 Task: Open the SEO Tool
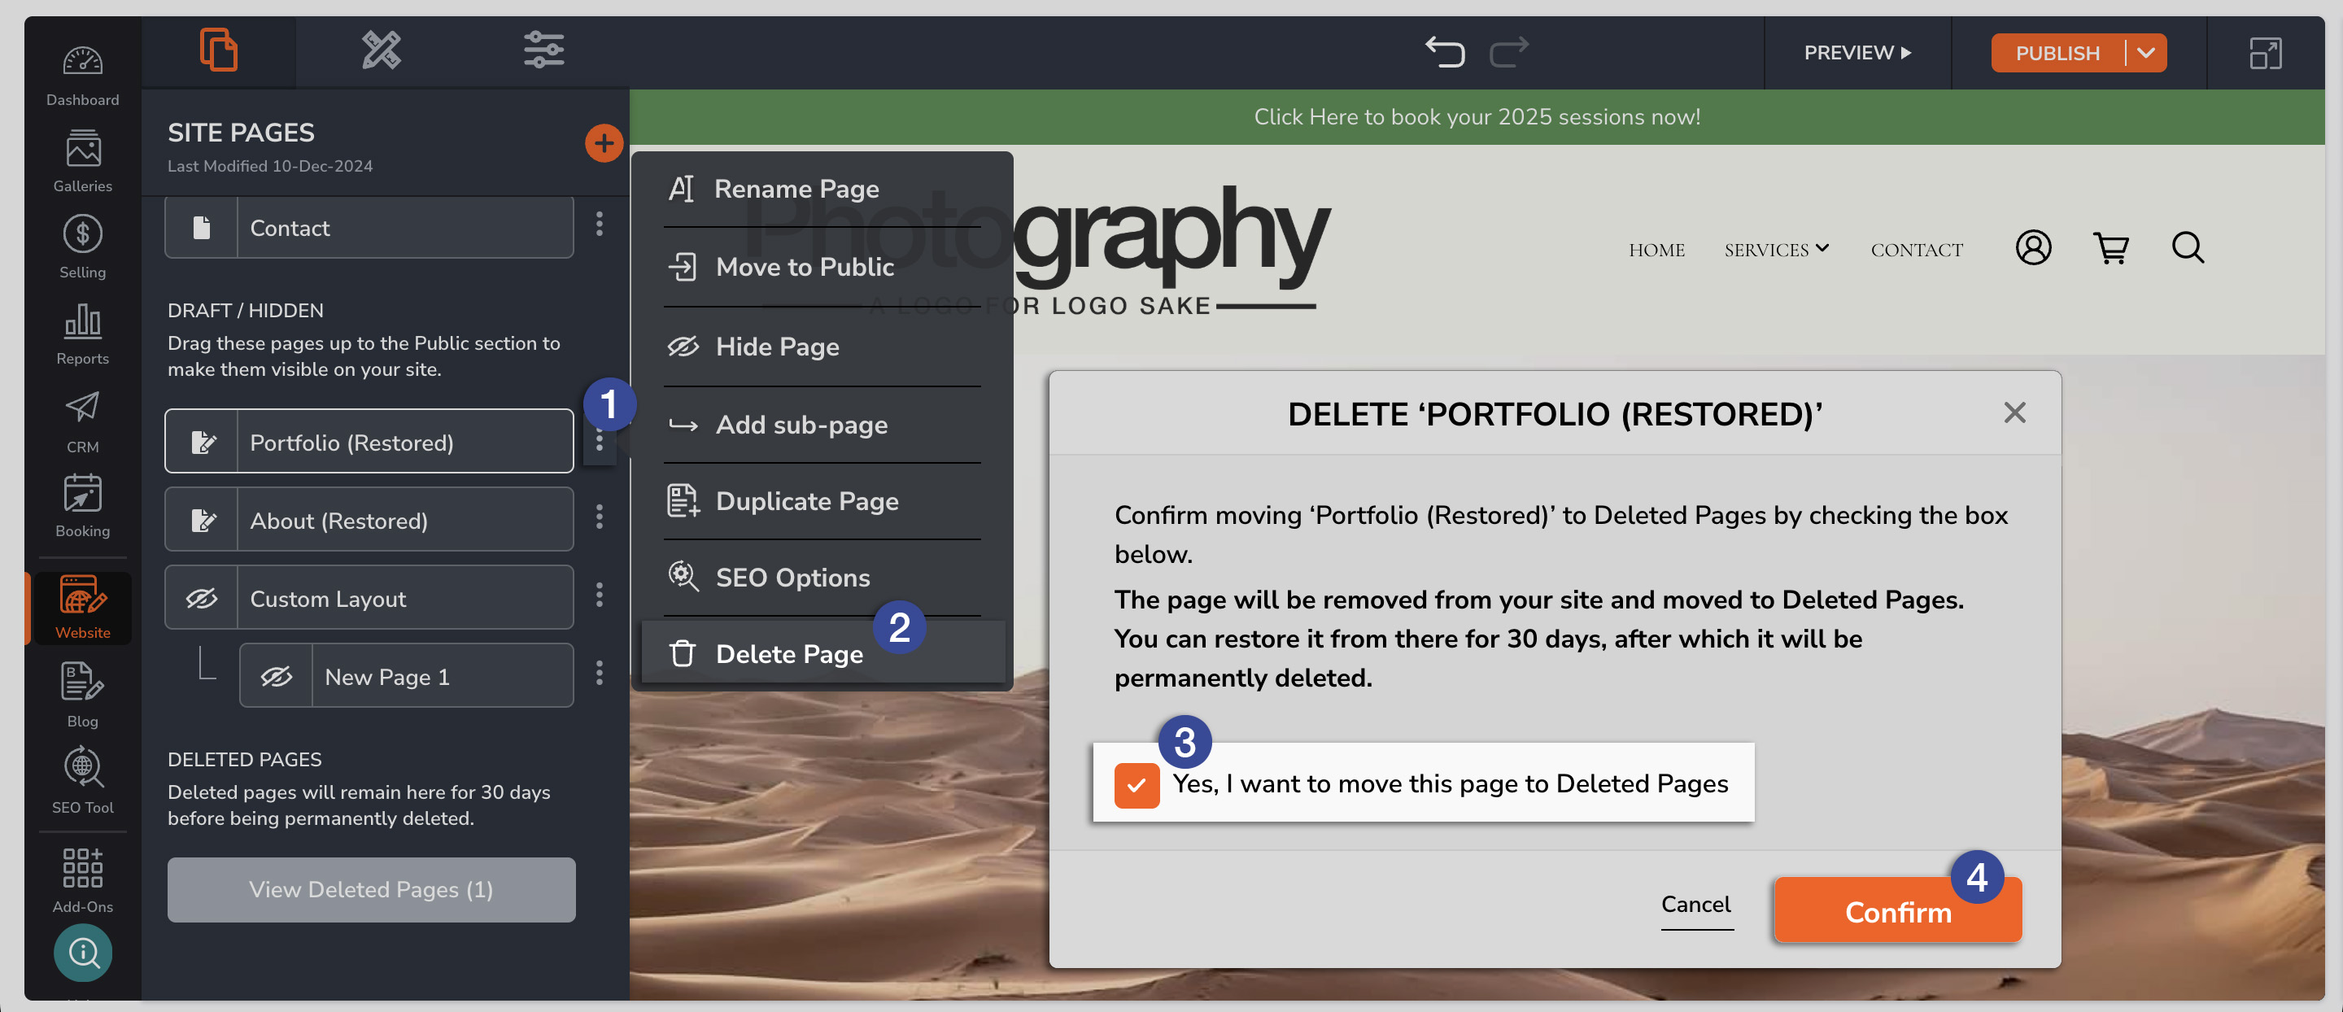tap(83, 781)
